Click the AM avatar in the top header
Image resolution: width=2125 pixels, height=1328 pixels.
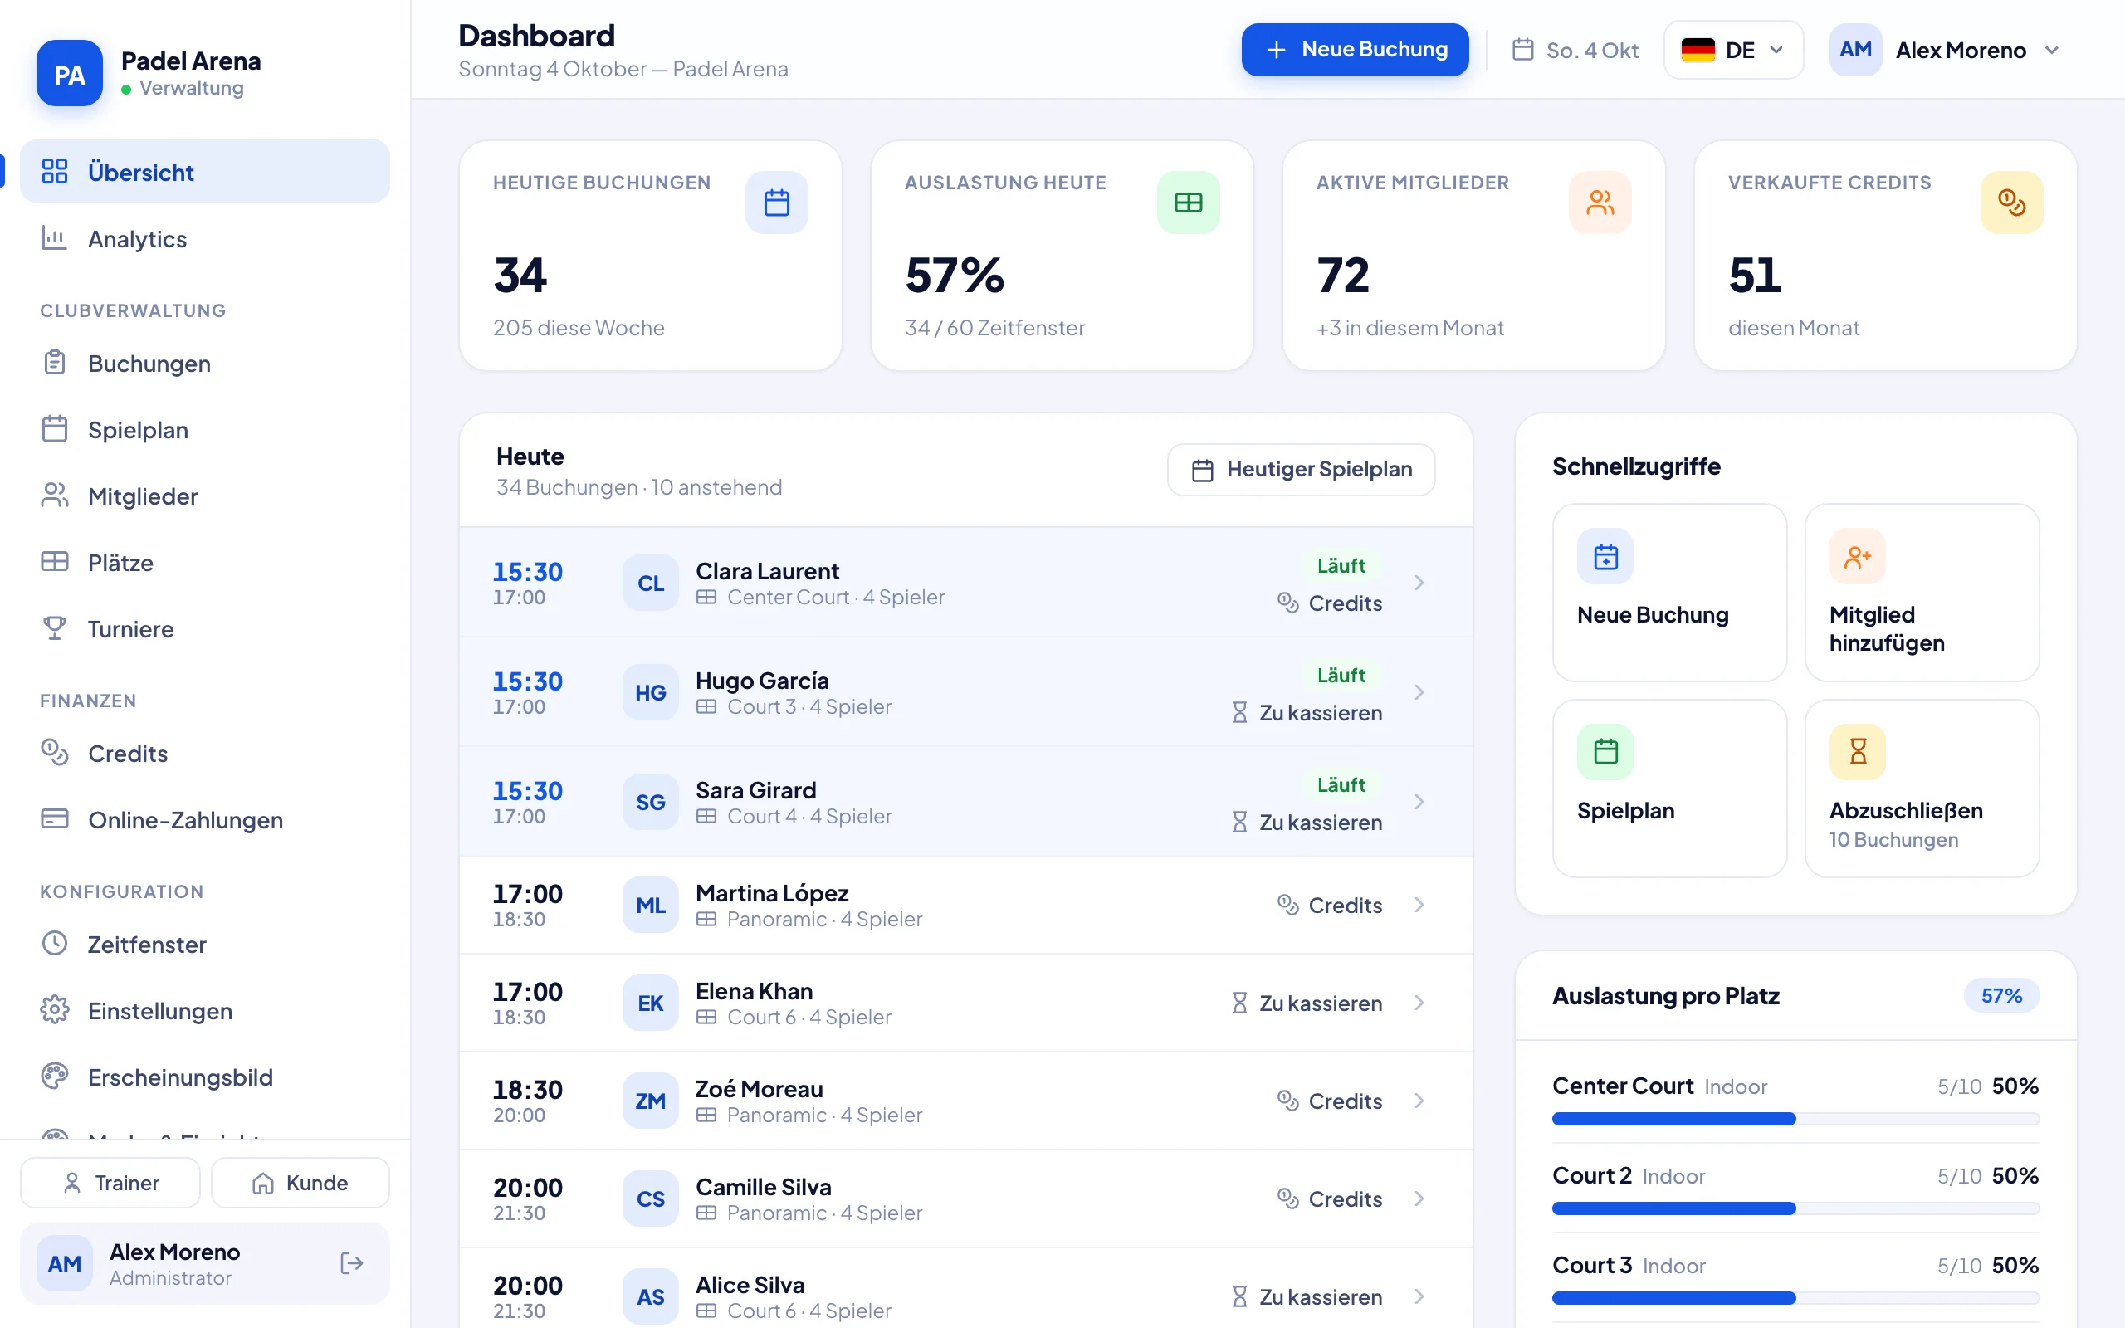1855,50
